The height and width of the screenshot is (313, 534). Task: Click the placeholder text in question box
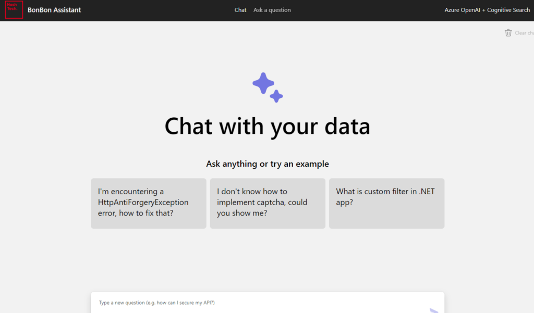[x=156, y=303]
